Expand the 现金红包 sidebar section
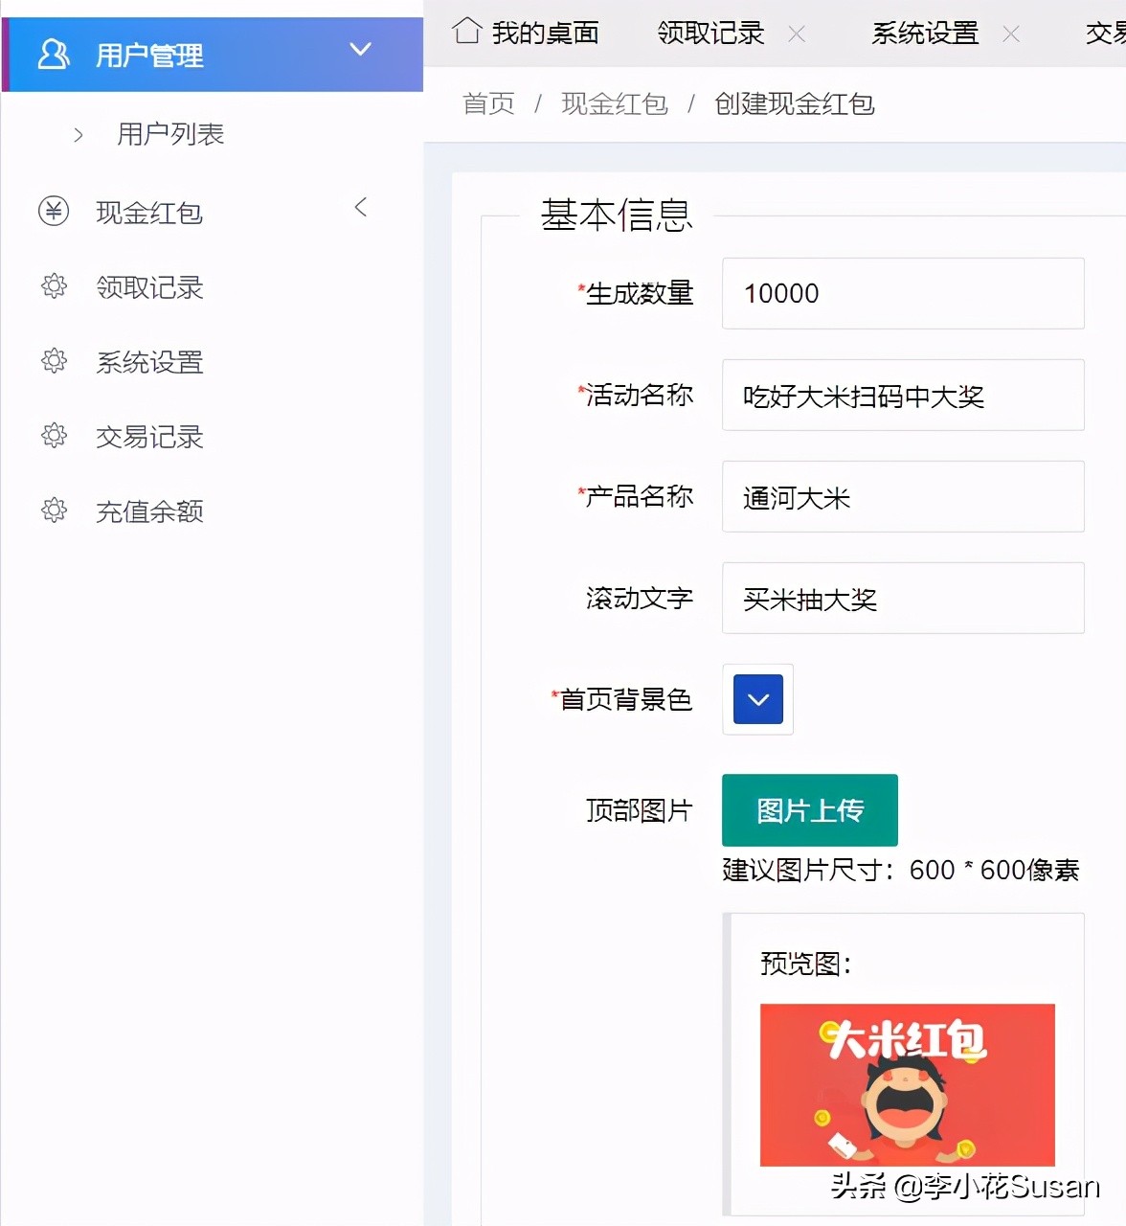The height and width of the screenshot is (1226, 1126). pos(360,206)
